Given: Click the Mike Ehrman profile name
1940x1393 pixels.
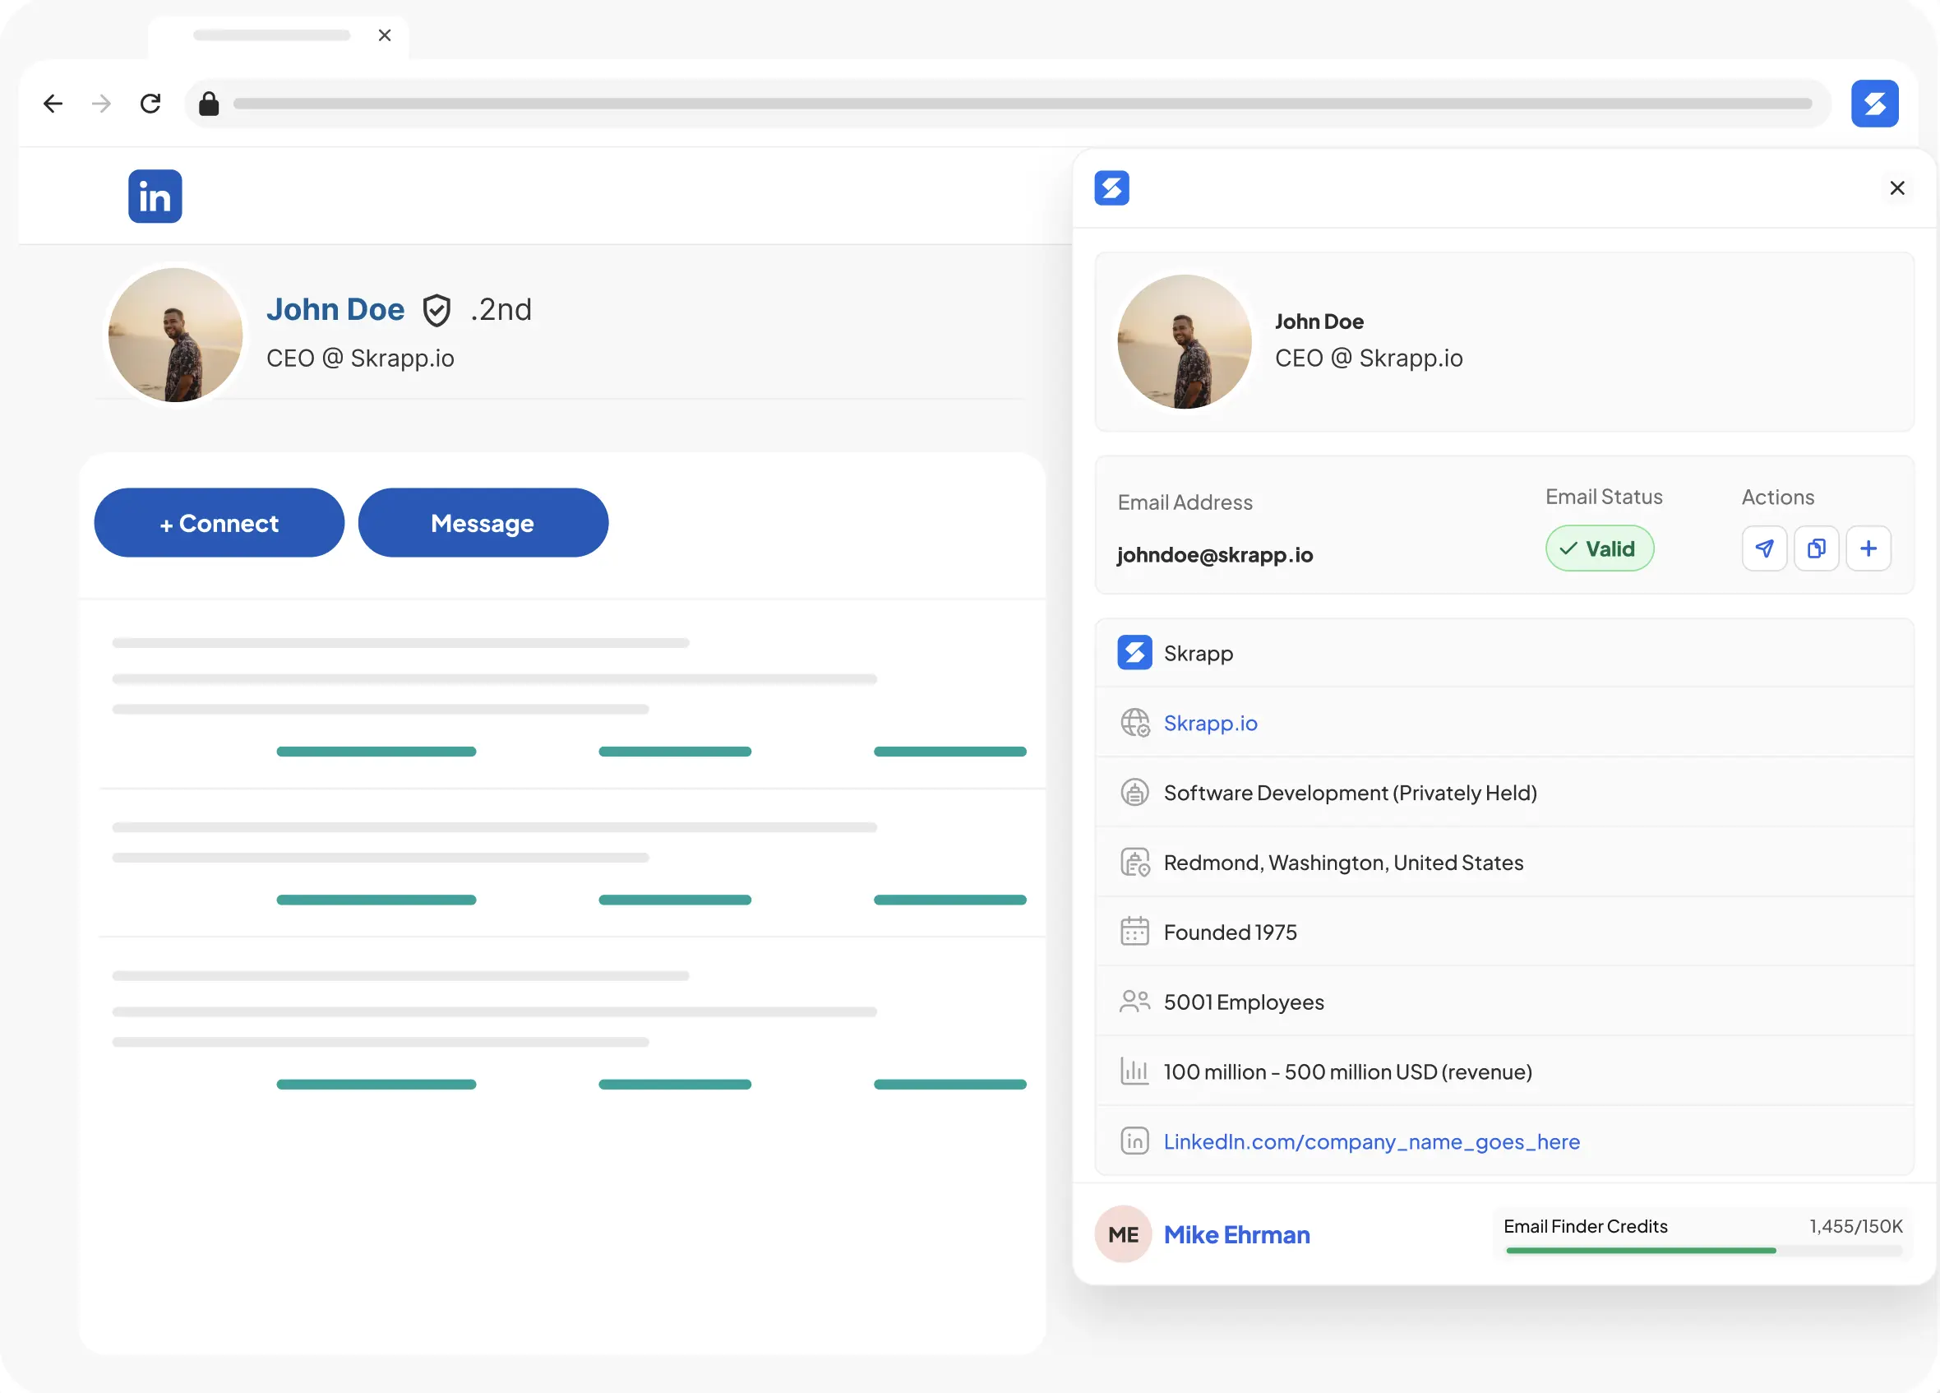Looking at the screenshot, I should click(x=1237, y=1235).
